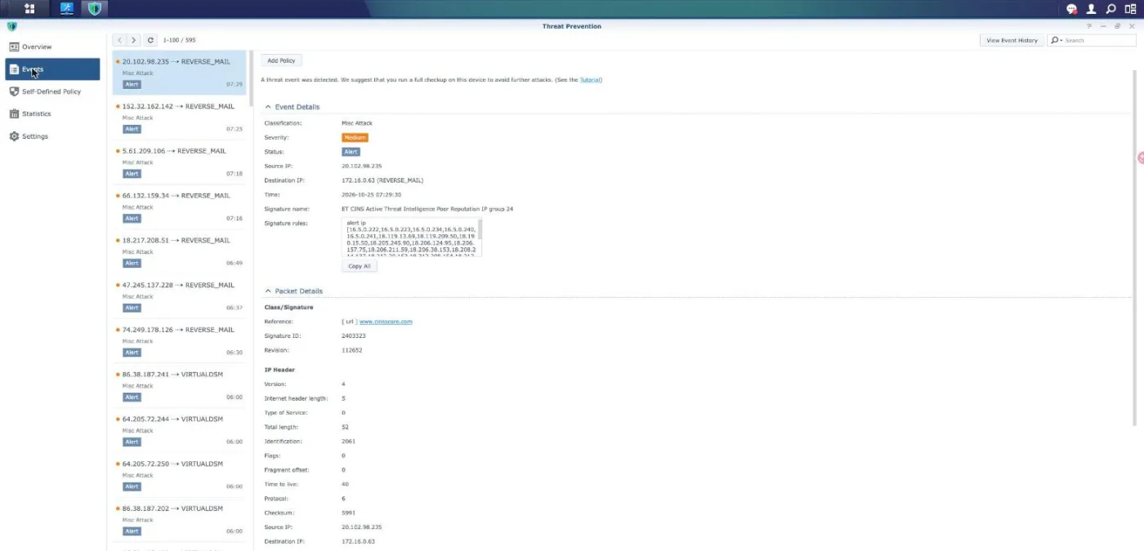Click the Total length value 52
The width and height of the screenshot is (1144, 551).
345,427
